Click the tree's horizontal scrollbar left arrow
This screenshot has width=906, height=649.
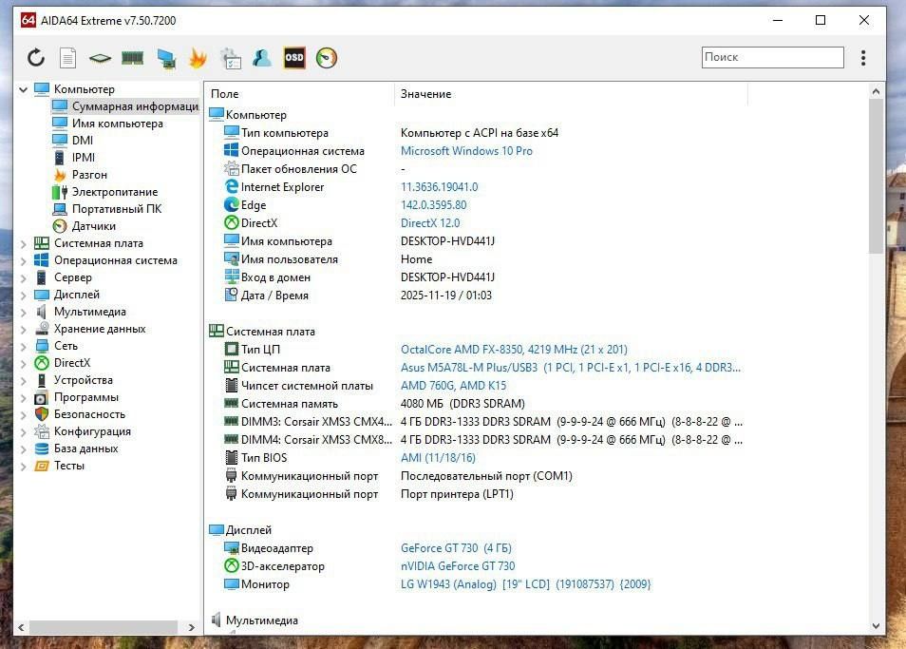[x=22, y=627]
